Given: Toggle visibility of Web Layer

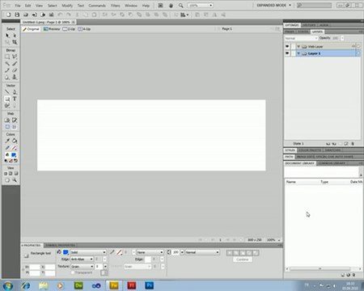Looking at the screenshot, I should (x=287, y=46).
